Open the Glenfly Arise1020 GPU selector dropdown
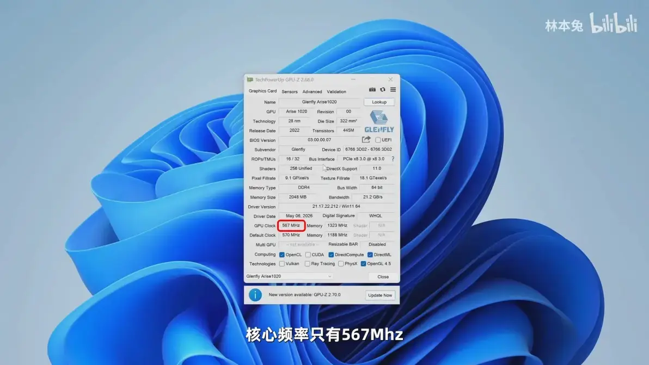Screen dimensions: 649x365 pyautogui.click(x=289, y=276)
